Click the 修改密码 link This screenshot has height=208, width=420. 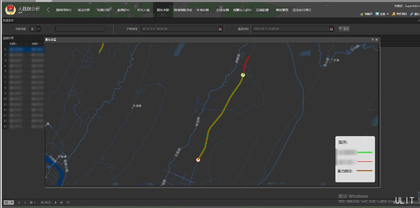coord(400,14)
